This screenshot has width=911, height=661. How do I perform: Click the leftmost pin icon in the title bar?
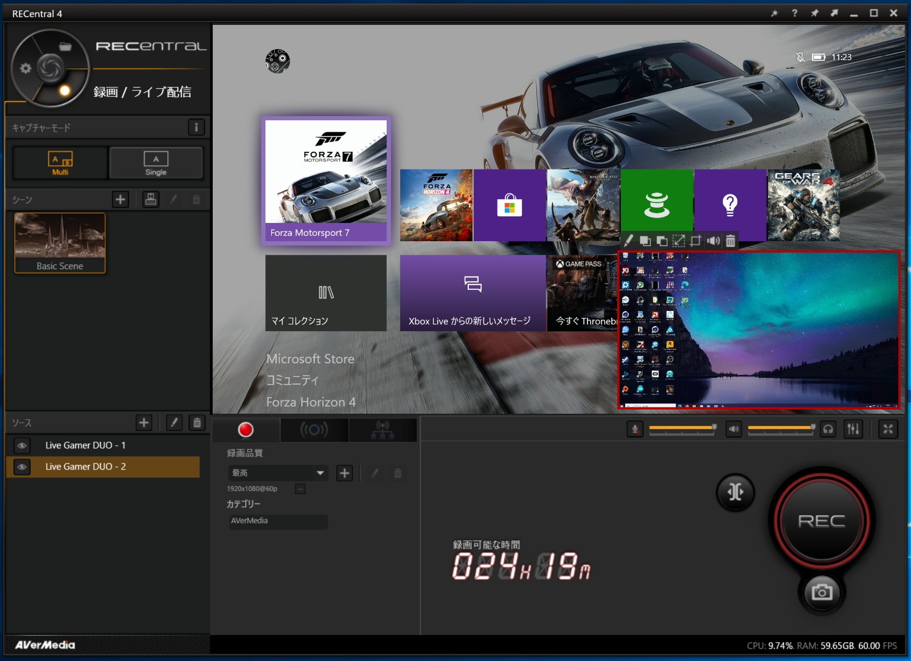click(x=774, y=13)
